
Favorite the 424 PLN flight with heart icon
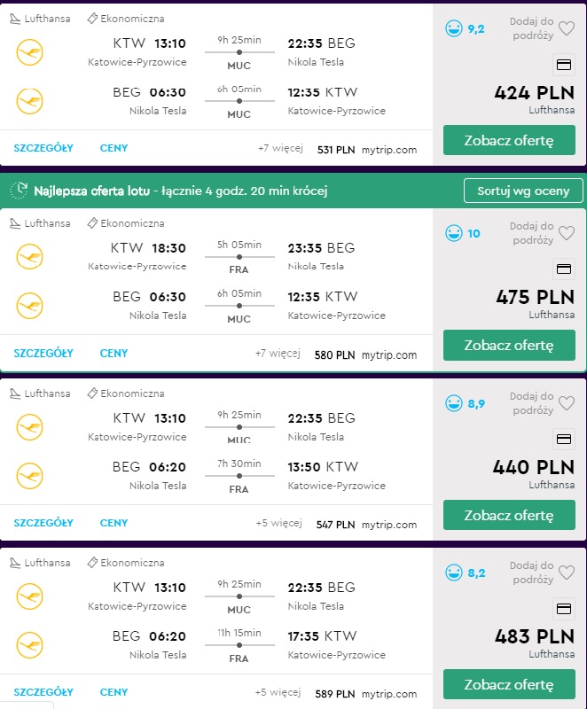(x=567, y=28)
